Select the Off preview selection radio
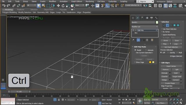This screenshot has width=186, height=105. click(161, 52)
